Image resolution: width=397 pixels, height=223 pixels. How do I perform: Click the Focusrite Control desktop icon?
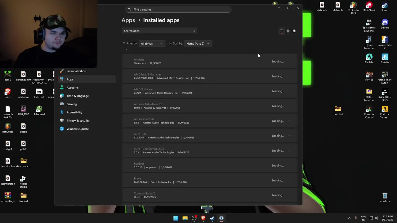[369, 112]
